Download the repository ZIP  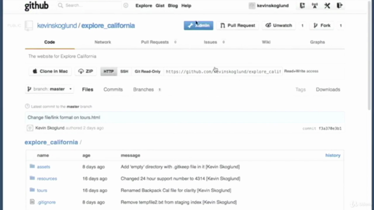85,71
